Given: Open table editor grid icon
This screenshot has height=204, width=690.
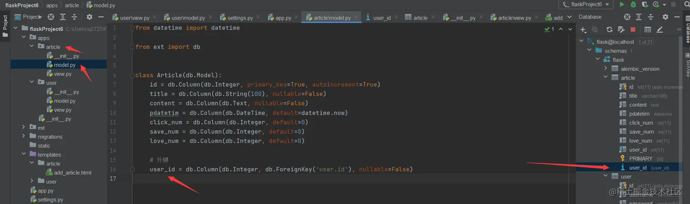Looking at the screenshot, I should pyautogui.click(x=648, y=30).
